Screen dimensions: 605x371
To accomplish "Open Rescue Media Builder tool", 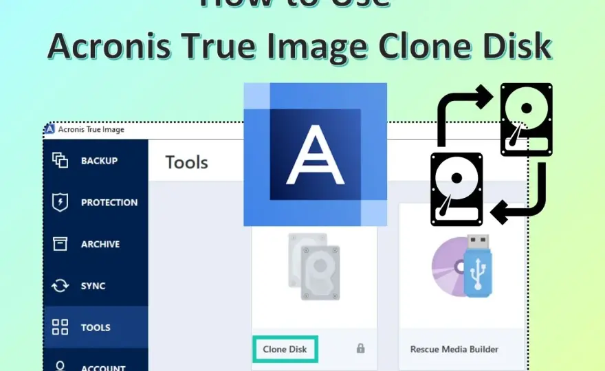I will [x=454, y=349].
